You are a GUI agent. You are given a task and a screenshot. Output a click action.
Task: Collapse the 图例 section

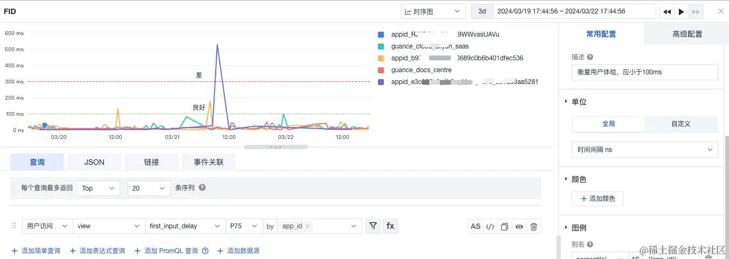click(x=566, y=228)
